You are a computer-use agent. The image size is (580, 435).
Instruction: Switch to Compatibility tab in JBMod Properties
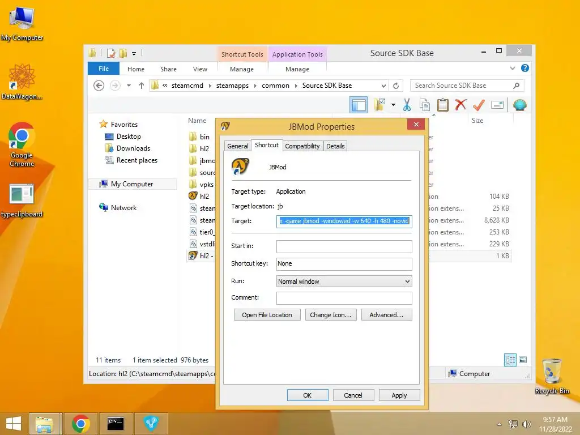click(x=302, y=146)
